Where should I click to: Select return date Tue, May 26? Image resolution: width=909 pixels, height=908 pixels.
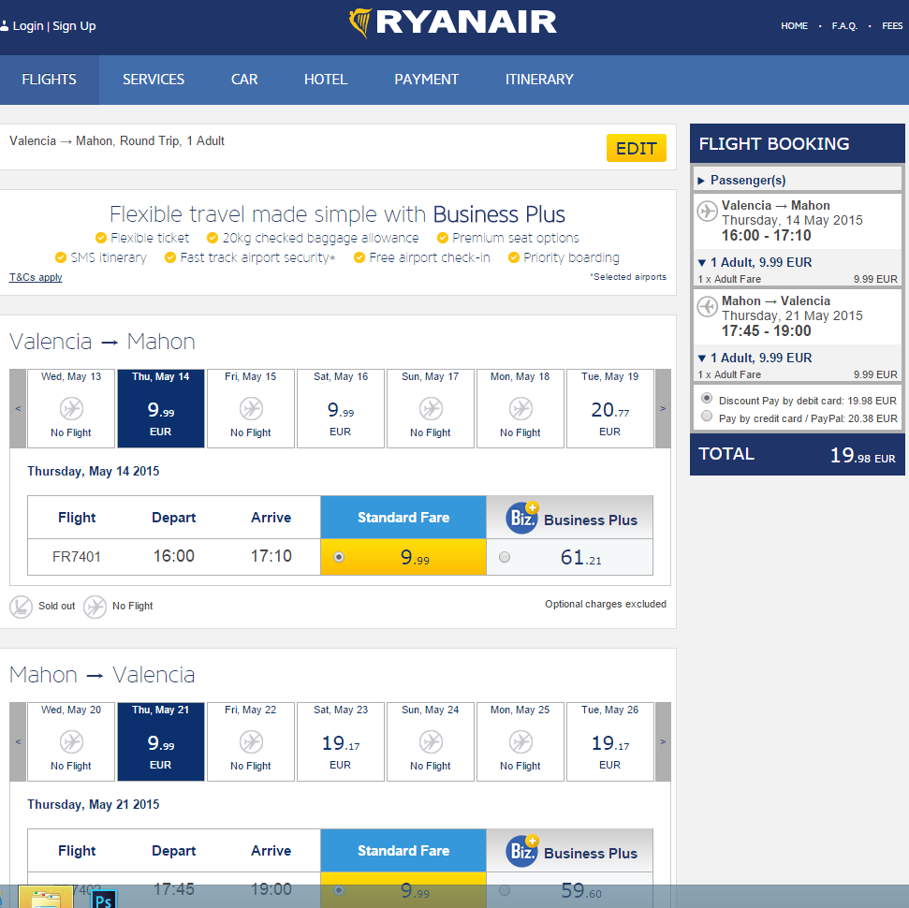point(610,741)
